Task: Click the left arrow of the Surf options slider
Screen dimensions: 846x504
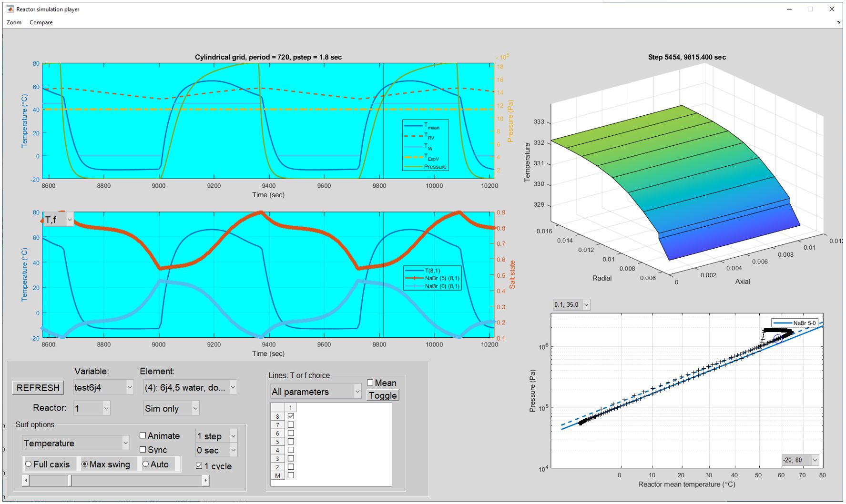Action: (x=26, y=481)
